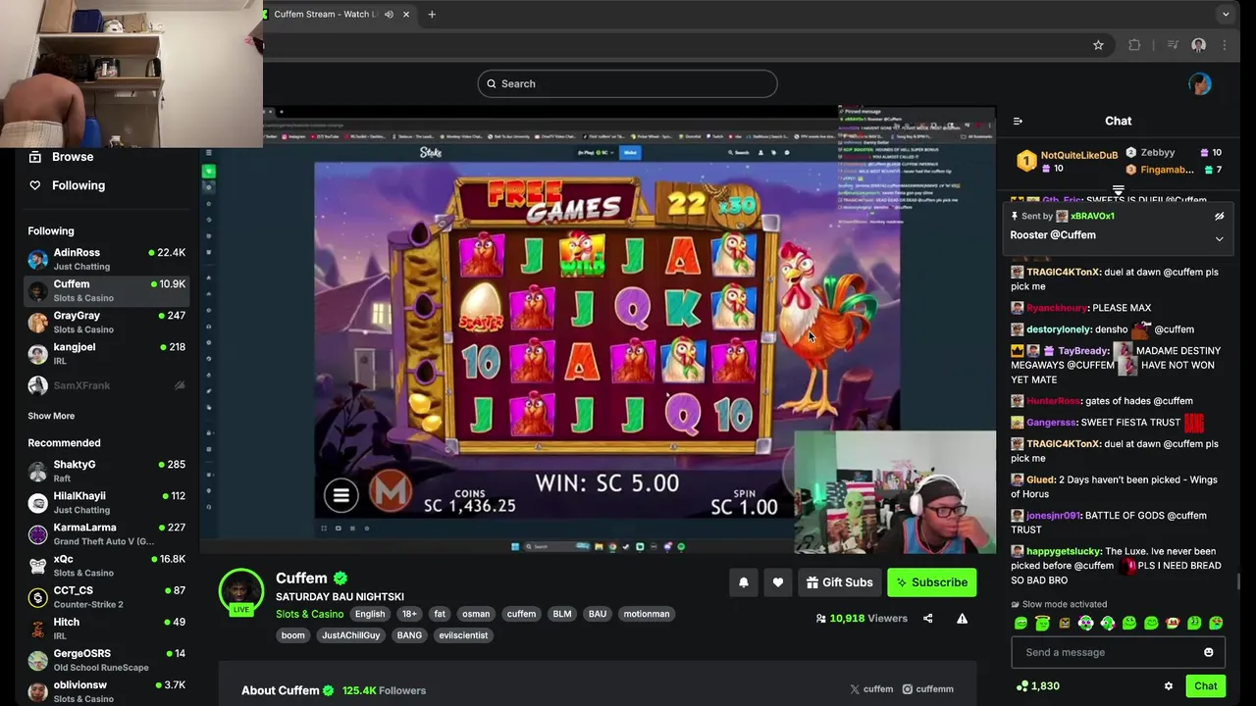Open AdinRoss channel in sidebar
The height and width of the screenshot is (706, 1256).
[106, 259]
